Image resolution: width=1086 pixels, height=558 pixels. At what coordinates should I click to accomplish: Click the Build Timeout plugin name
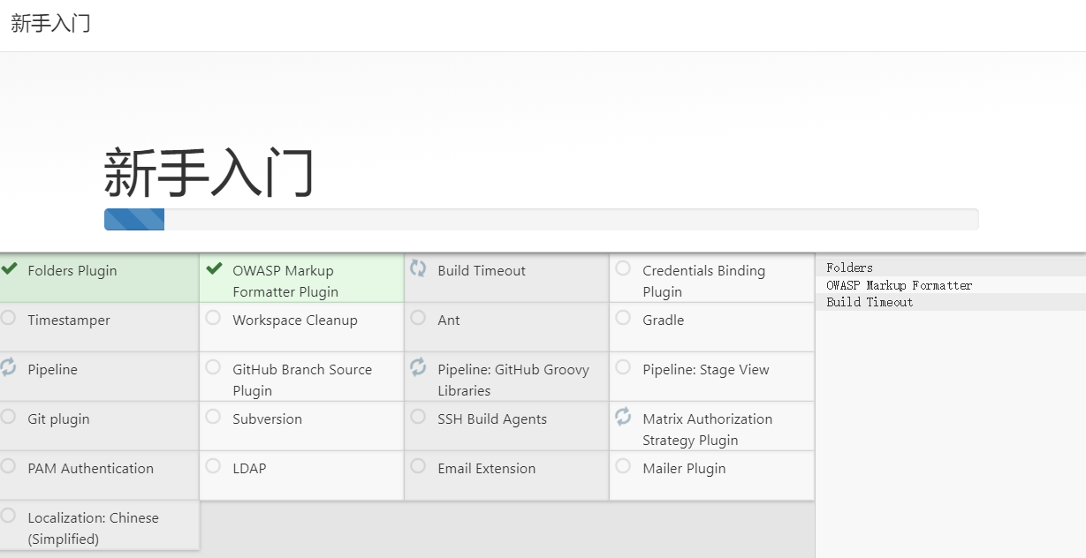(x=482, y=271)
